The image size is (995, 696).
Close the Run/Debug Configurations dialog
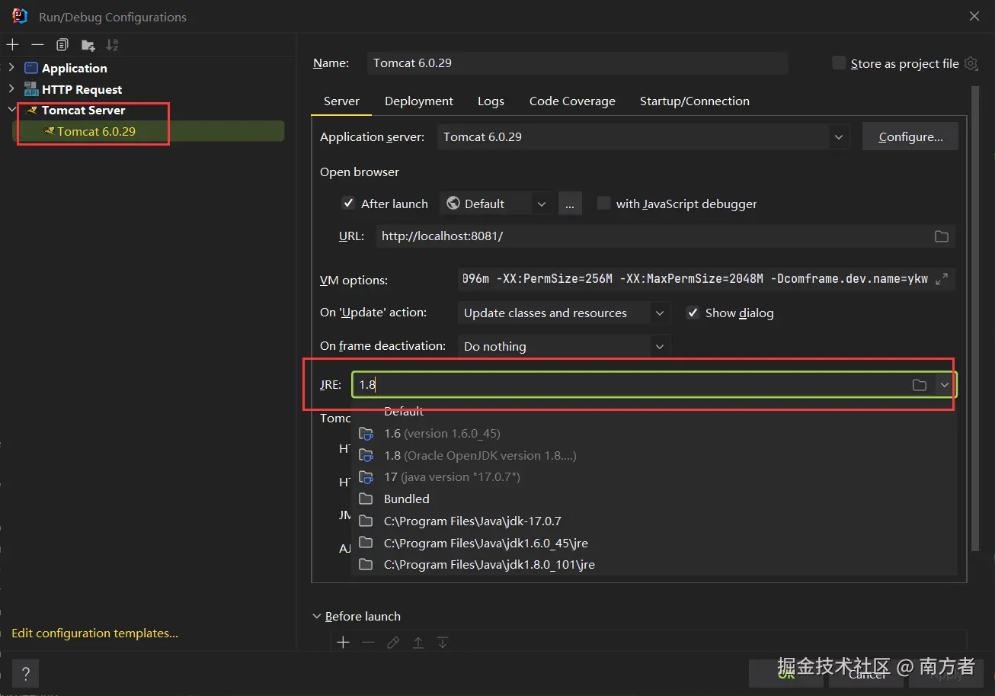[974, 16]
